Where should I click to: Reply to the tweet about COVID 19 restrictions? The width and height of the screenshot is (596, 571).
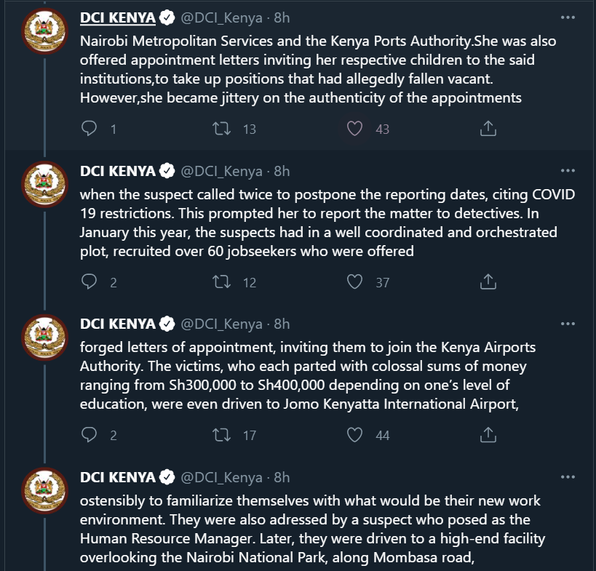point(90,282)
